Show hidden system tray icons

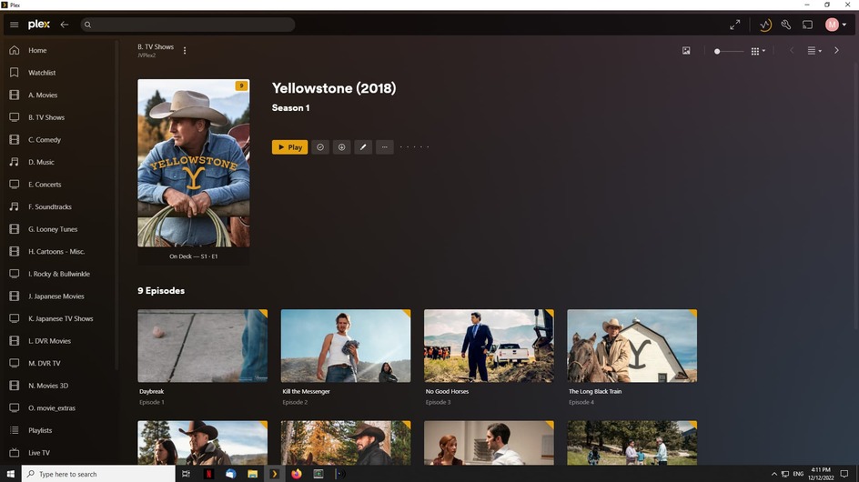pos(774,475)
